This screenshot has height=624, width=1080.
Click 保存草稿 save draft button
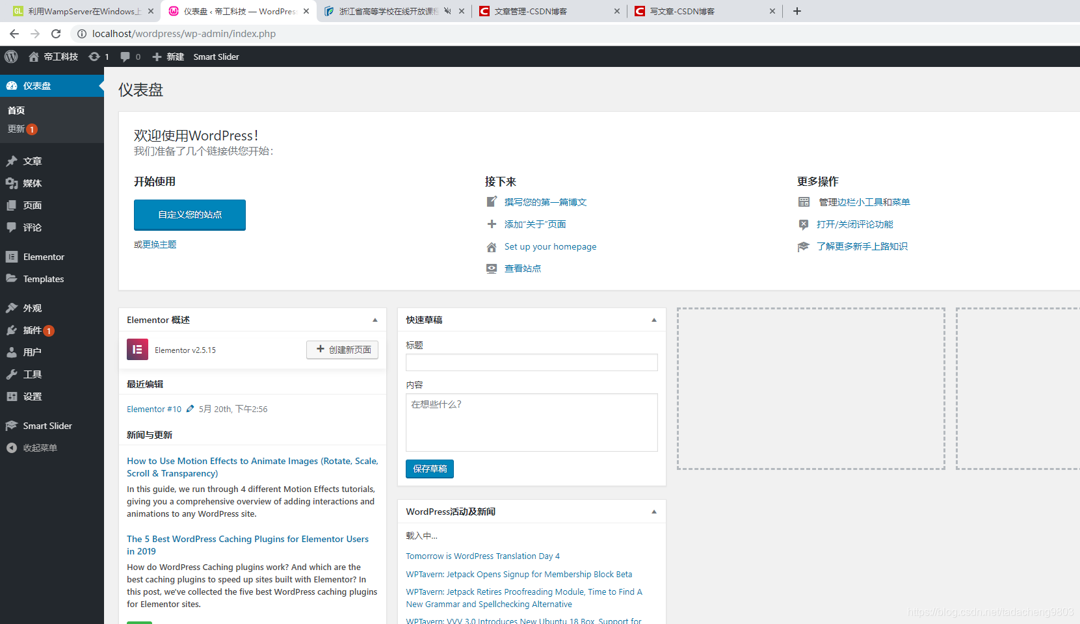point(430,469)
